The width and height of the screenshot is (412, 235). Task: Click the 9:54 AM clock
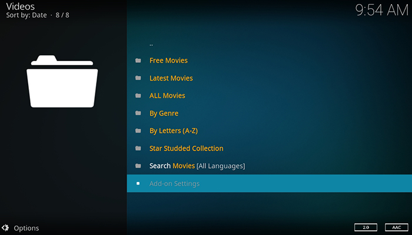point(382,11)
